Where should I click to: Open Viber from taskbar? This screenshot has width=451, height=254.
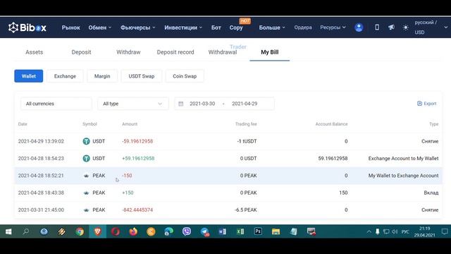187,231
